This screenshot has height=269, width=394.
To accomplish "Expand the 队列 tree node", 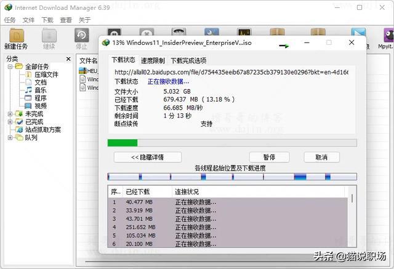I will 10,137.
